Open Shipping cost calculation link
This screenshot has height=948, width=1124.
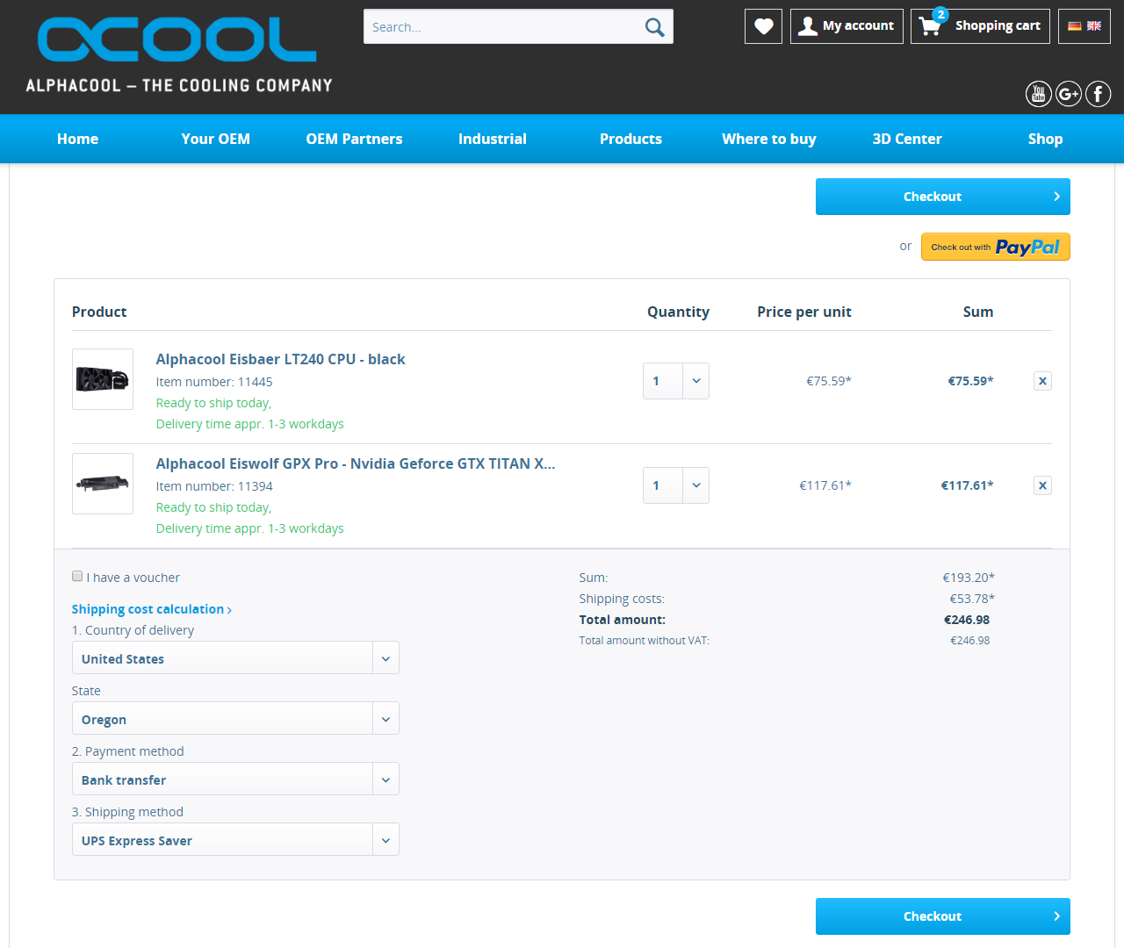pos(151,609)
